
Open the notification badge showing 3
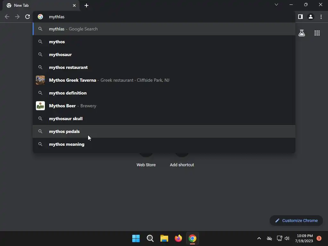(319, 238)
